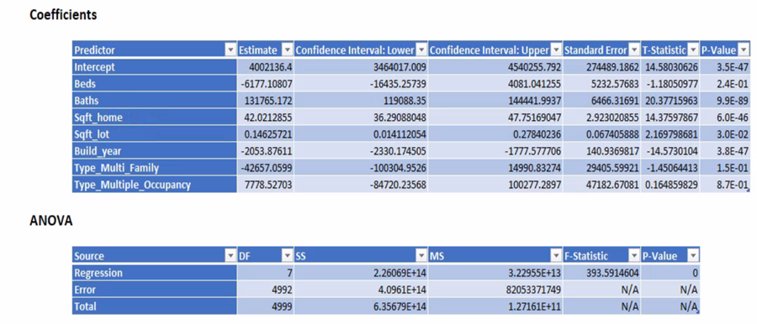Select the Total source cell
Viewport: 757px width, 324px height.
(155, 306)
